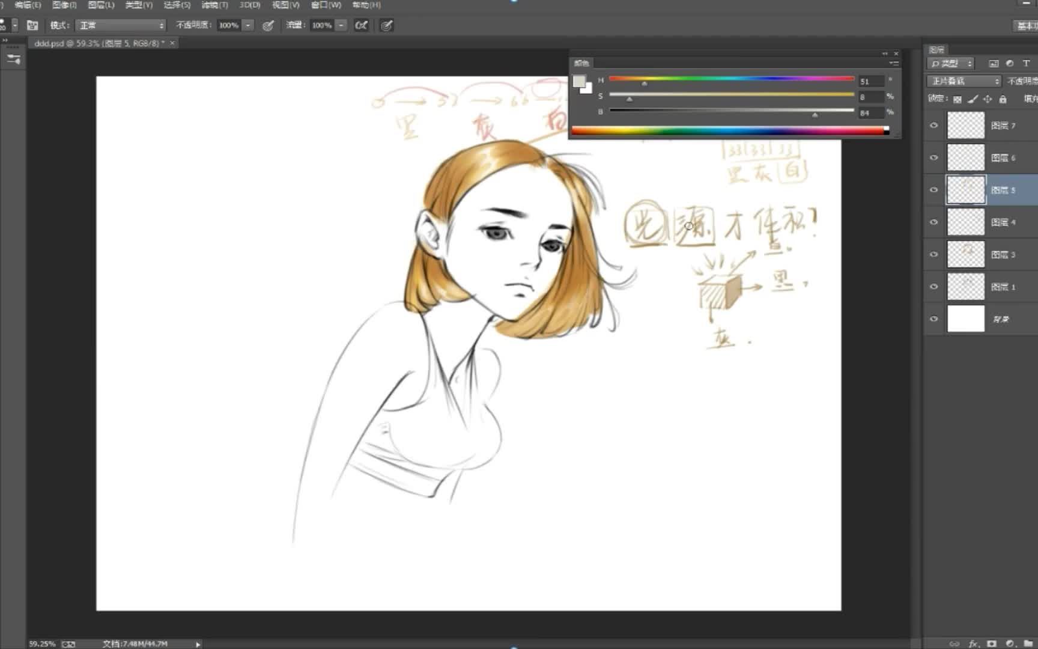Open the brush panel toggle icon

point(32,25)
